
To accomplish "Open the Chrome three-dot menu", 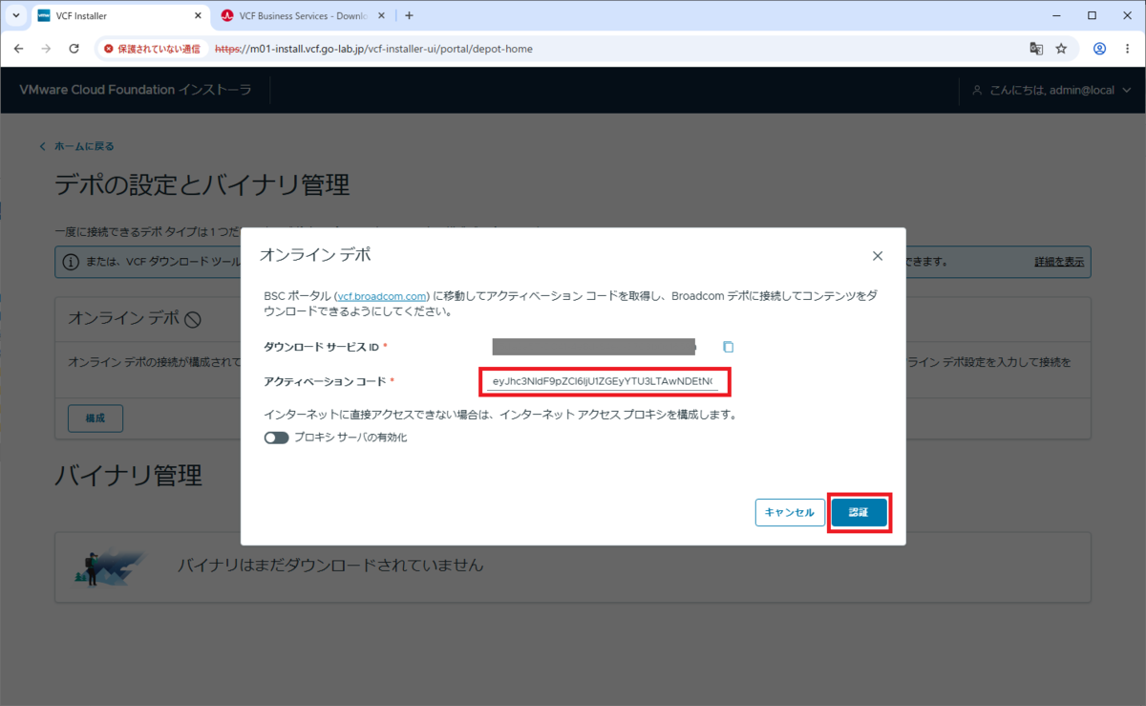I will (1128, 49).
